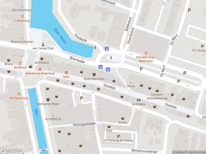Click the cafe cup icon above Heeren van Beijerland
The height and width of the screenshot is (154, 206).
40,69
